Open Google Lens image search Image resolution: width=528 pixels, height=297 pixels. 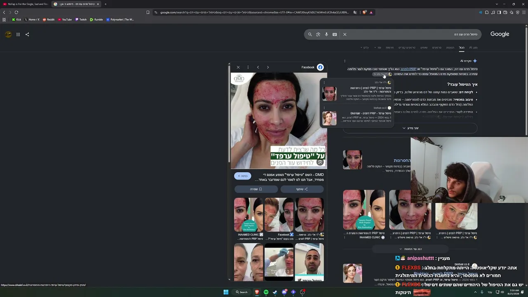tap(318, 34)
